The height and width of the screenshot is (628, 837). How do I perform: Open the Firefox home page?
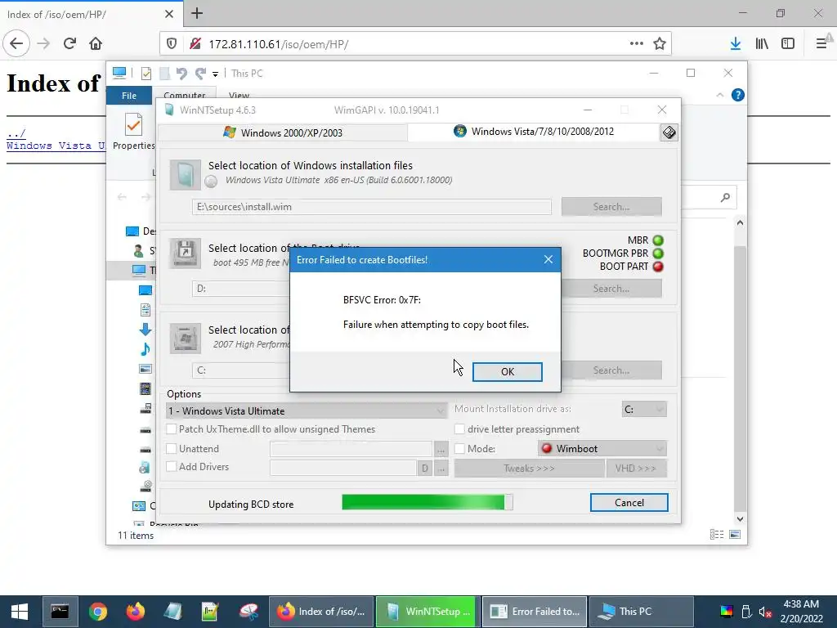(96, 43)
